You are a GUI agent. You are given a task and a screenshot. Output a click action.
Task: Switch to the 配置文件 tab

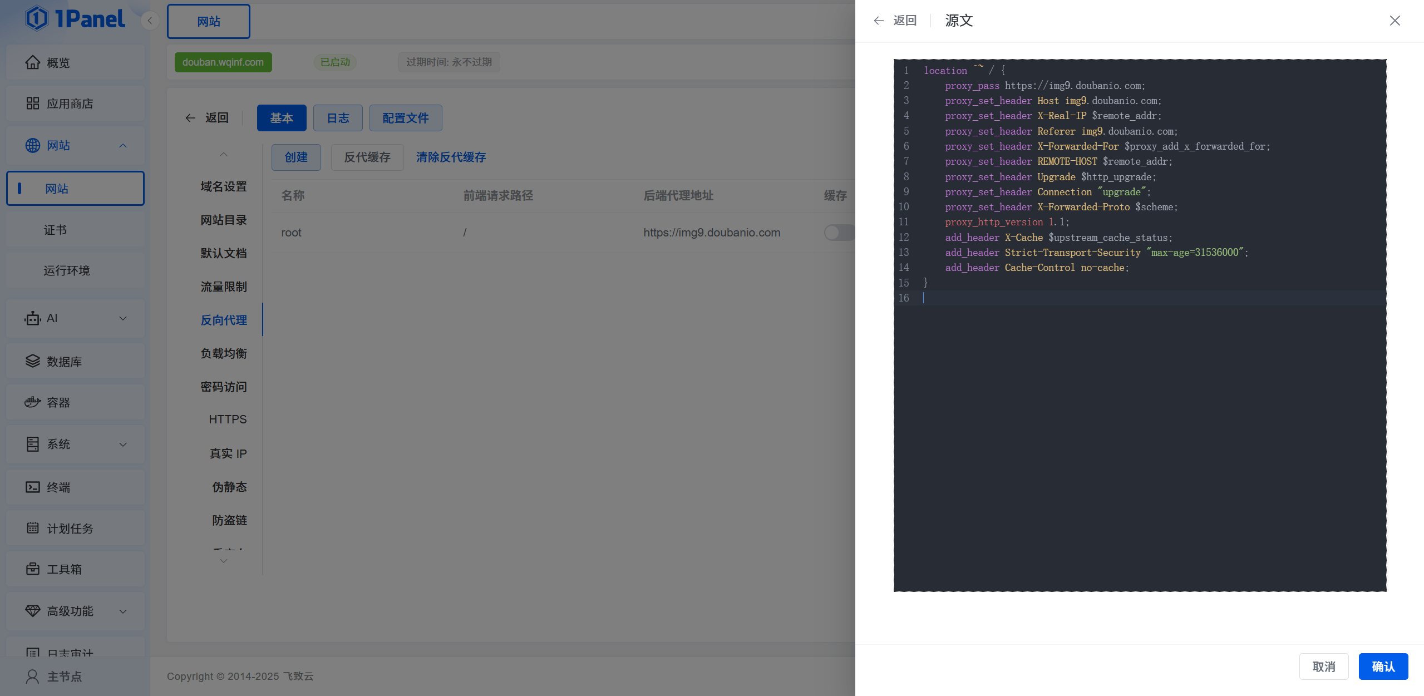(405, 118)
